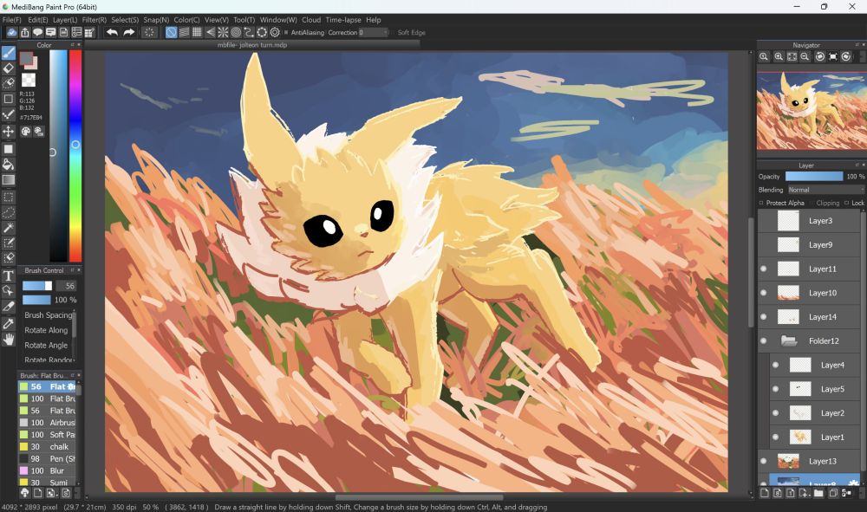Select the Soft Pastel brush row
867x512 pixels.
coord(47,435)
